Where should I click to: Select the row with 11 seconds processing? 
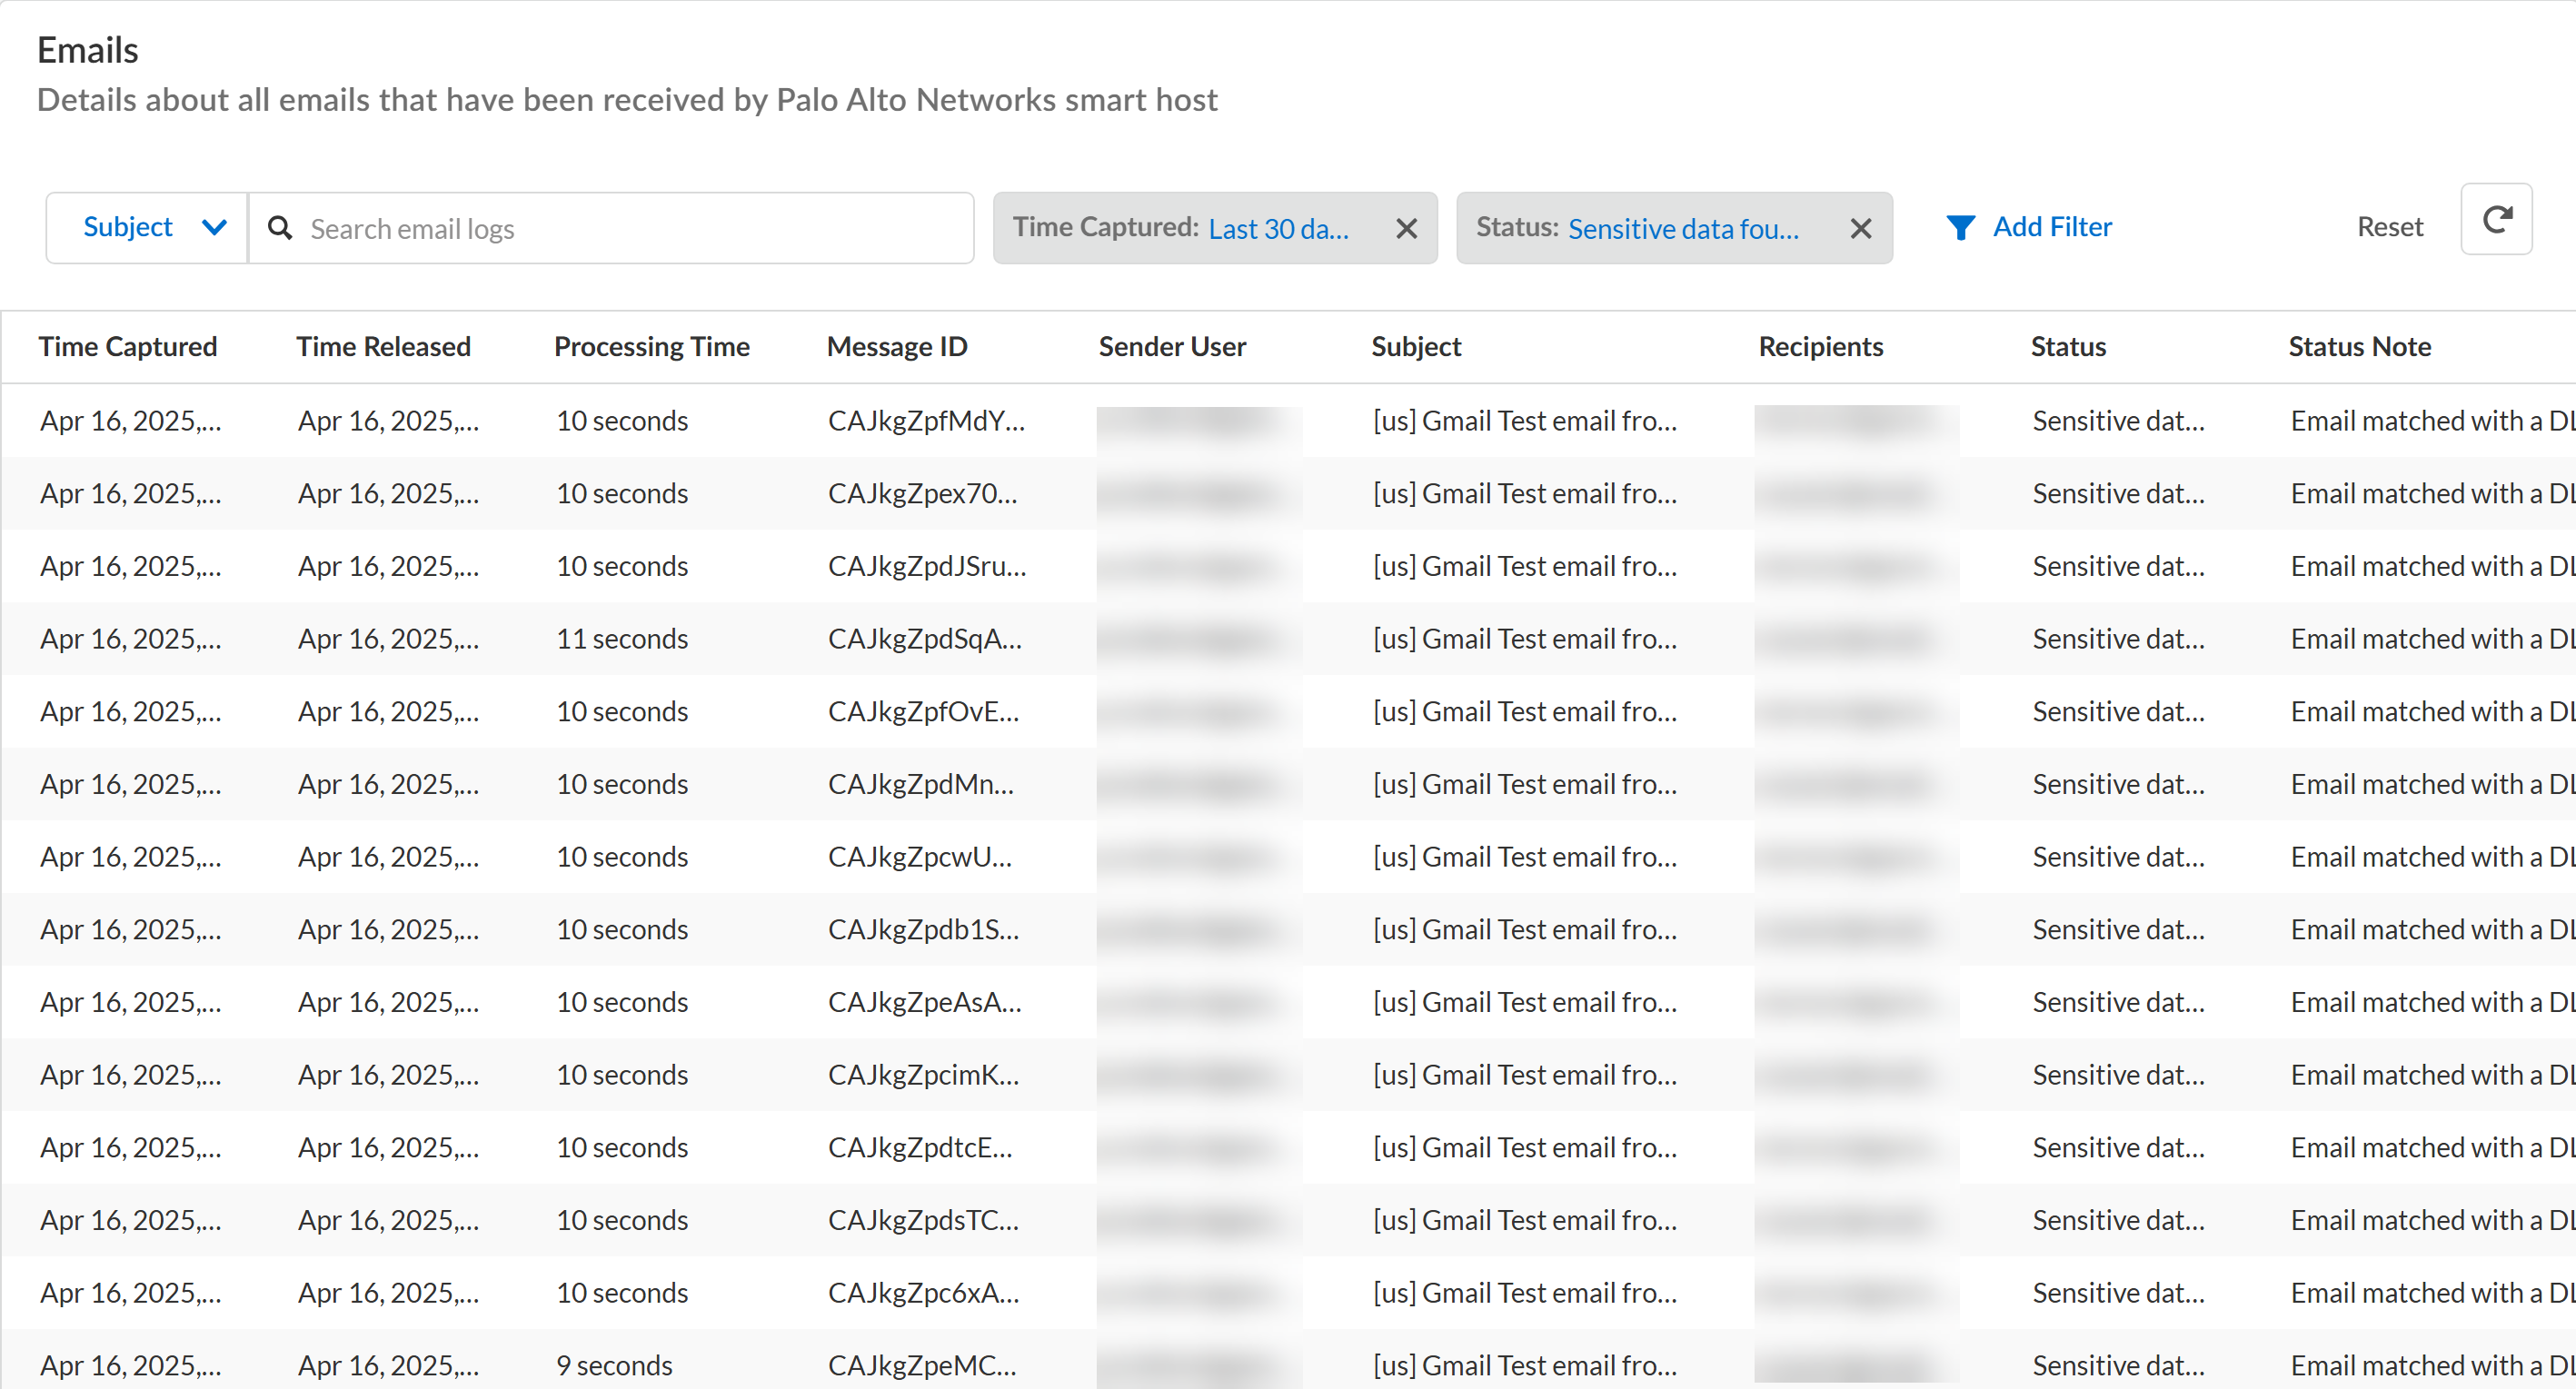tap(622, 639)
